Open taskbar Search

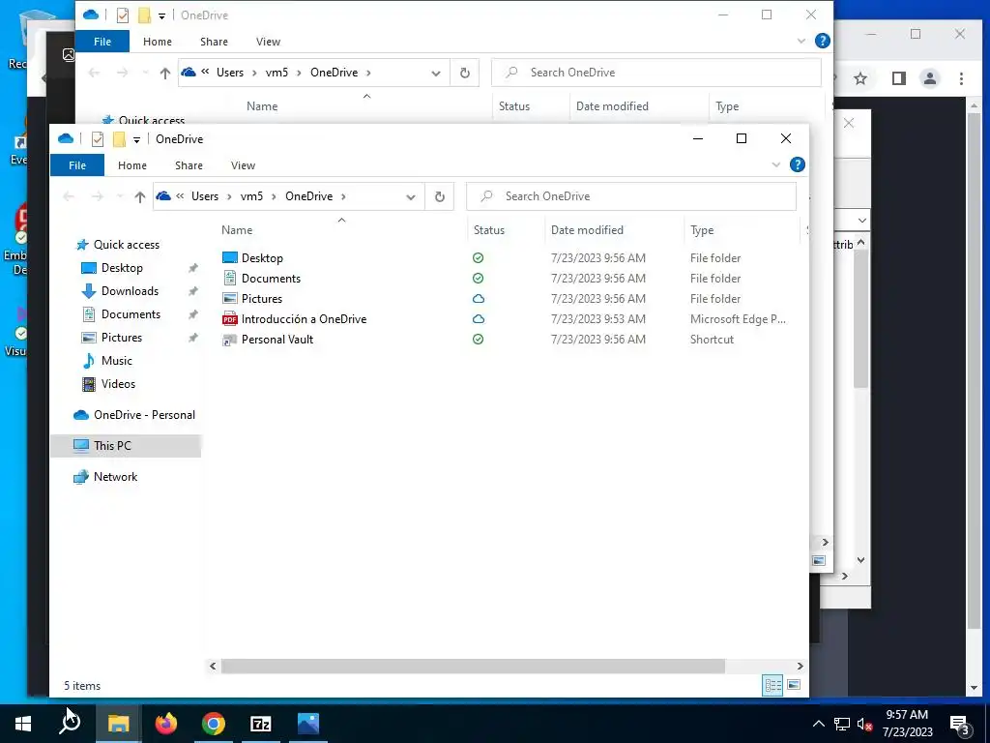point(70,724)
